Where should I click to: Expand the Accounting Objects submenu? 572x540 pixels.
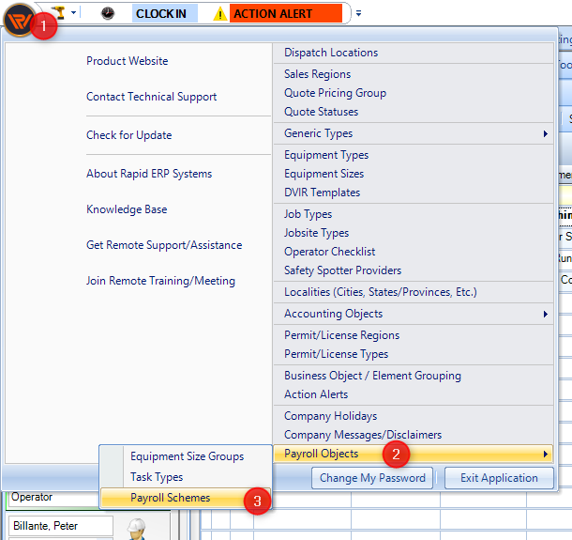point(413,314)
